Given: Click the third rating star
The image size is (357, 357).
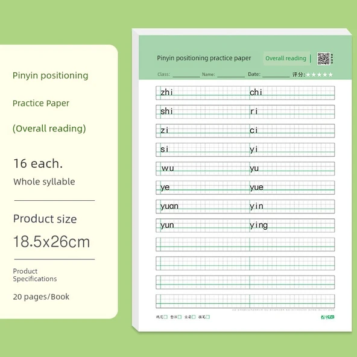Looking at the screenshot, I should point(320,75).
